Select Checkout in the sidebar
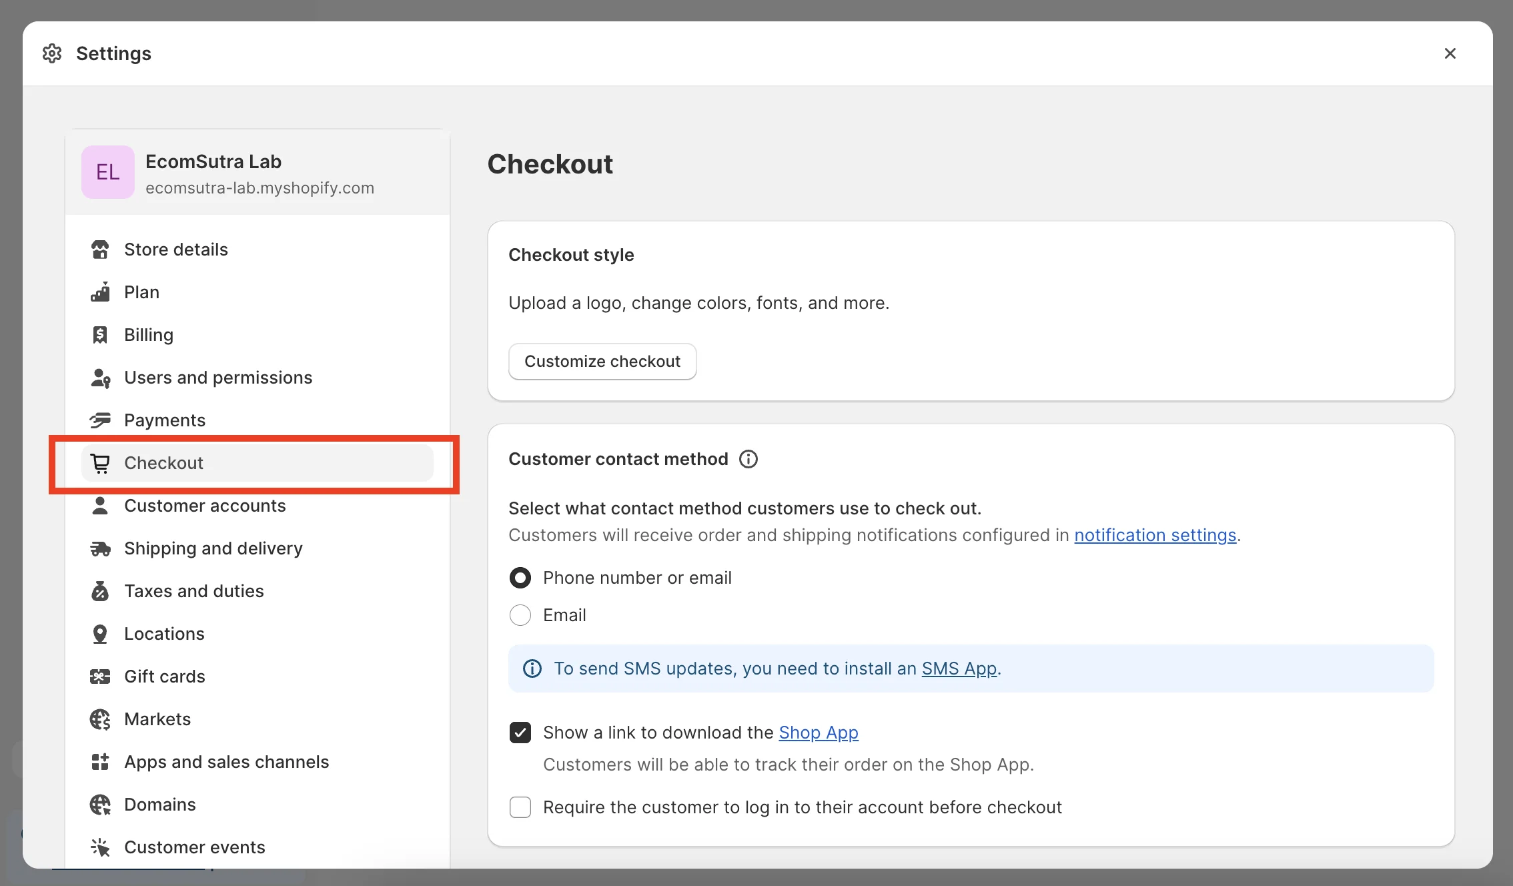 pyautogui.click(x=258, y=463)
